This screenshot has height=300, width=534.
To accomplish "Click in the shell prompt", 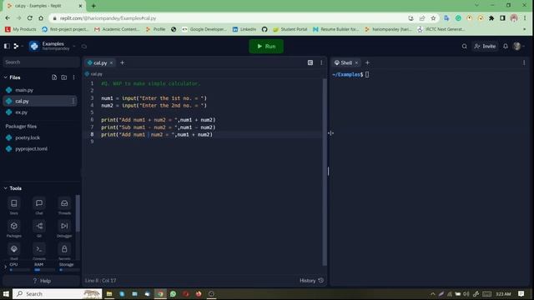I will [x=367, y=74].
